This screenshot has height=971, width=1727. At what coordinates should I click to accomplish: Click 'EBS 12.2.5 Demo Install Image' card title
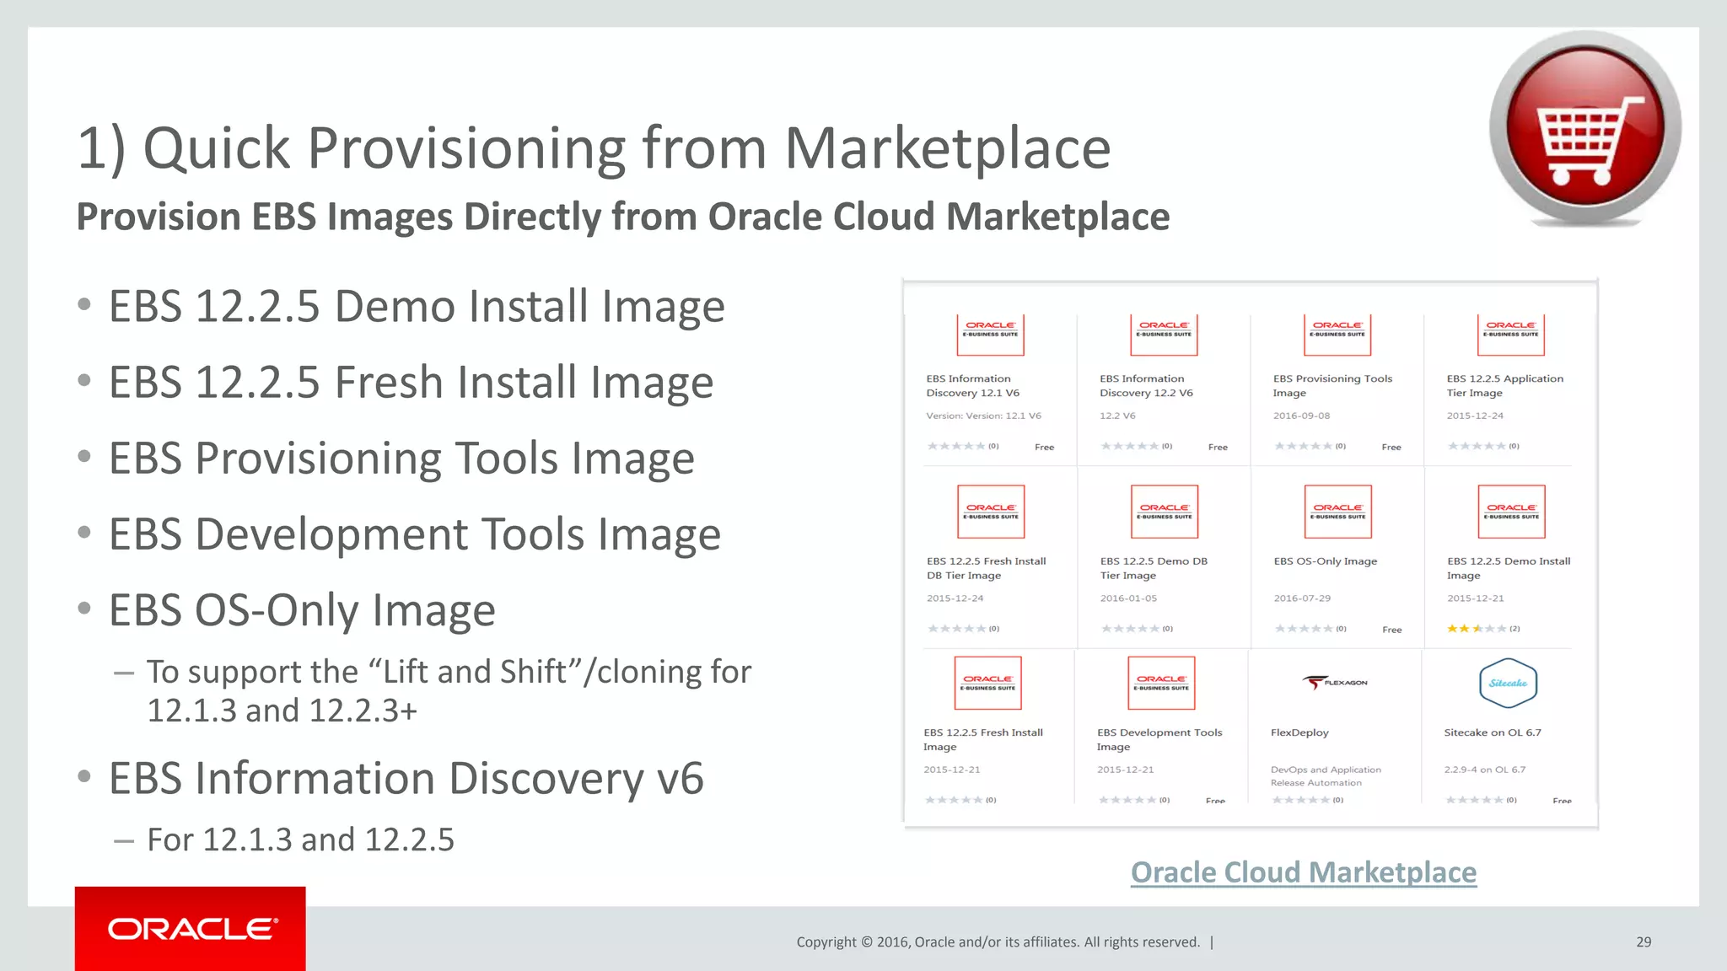click(1509, 568)
